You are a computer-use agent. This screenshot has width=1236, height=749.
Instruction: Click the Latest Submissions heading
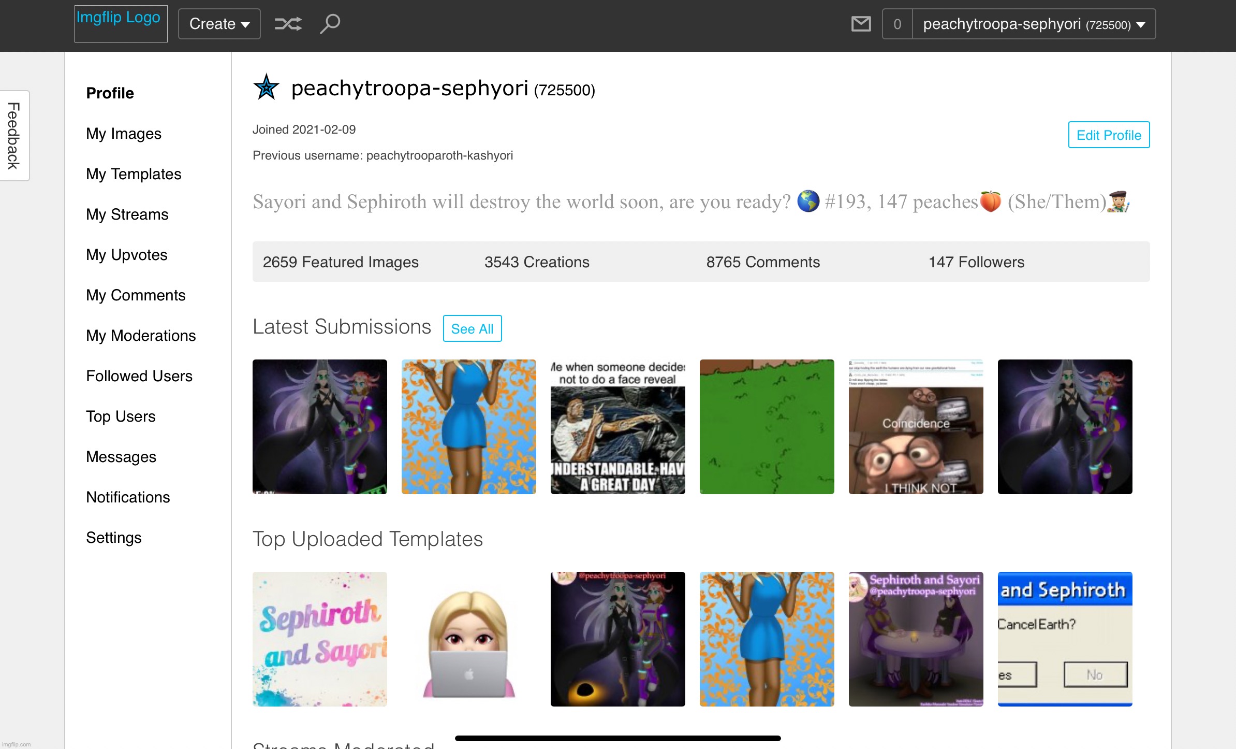click(342, 327)
